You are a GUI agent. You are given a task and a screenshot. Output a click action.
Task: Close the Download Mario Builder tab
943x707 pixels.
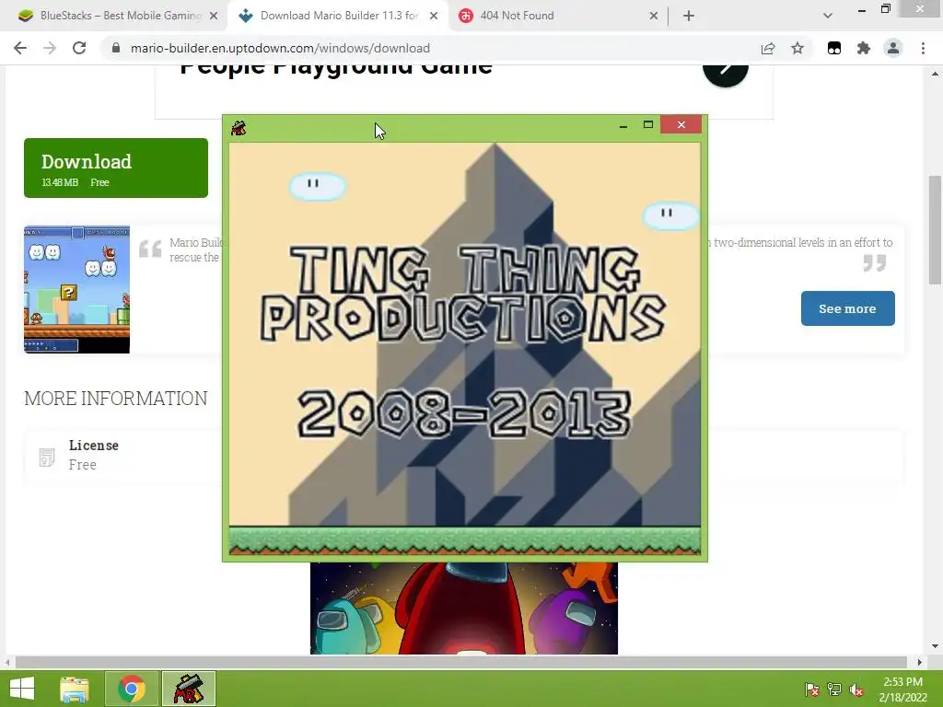[434, 16]
